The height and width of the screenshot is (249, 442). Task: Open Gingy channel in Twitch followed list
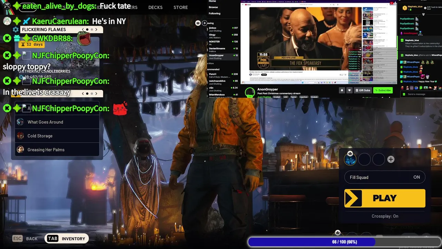[223, 36]
